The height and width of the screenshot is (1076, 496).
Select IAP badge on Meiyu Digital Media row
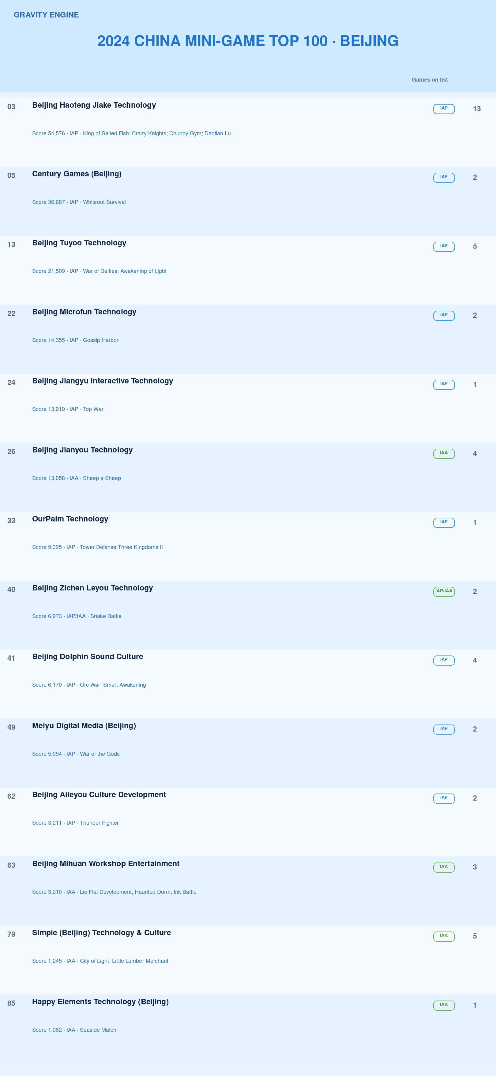coord(444,729)
